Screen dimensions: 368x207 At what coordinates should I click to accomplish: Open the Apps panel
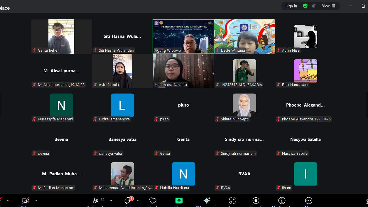[x=232, y=201]
